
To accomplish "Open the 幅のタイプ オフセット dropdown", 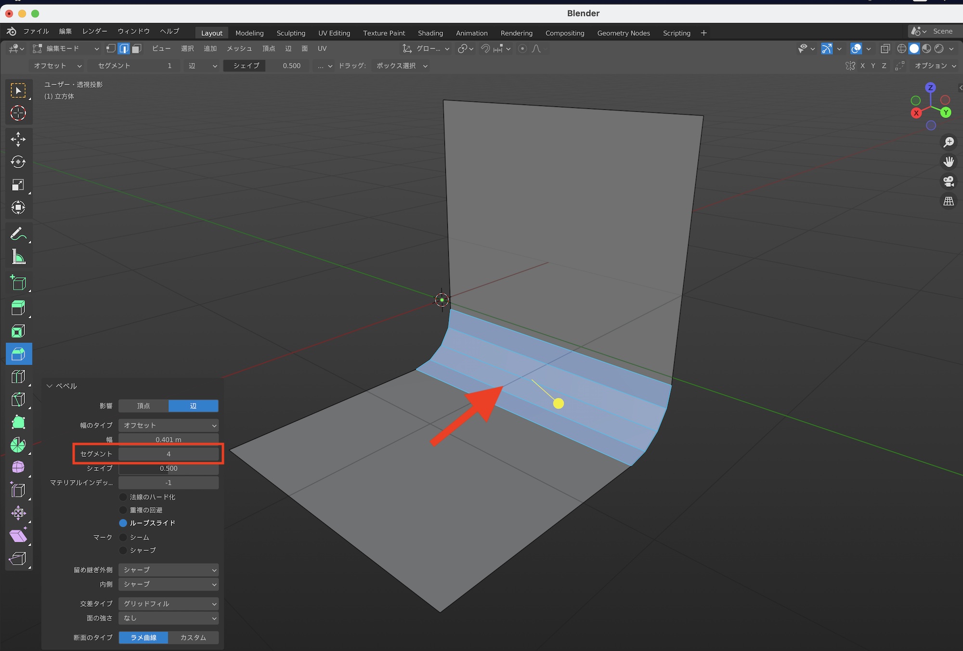I will [169, 425].
